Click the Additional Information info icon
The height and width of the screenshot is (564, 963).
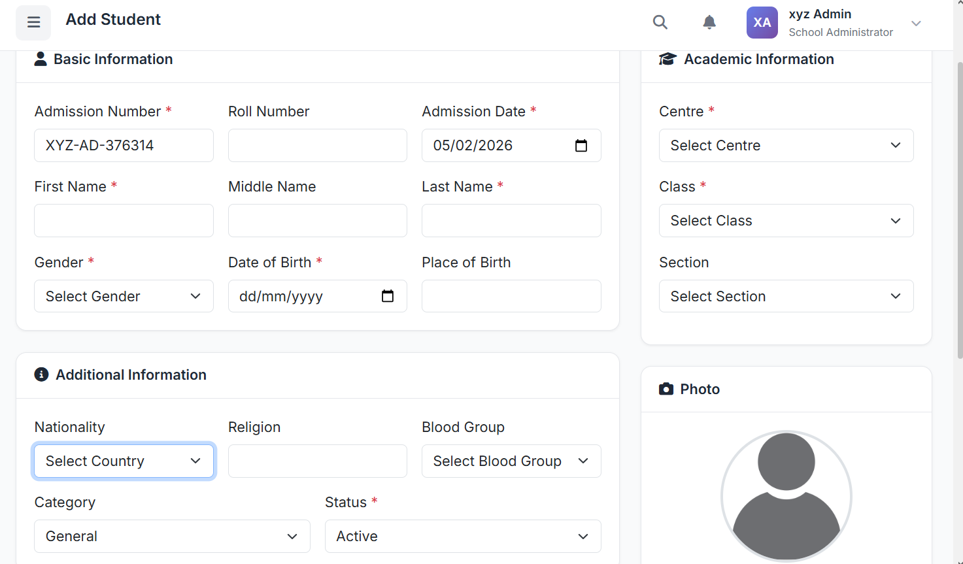(41, 374)
